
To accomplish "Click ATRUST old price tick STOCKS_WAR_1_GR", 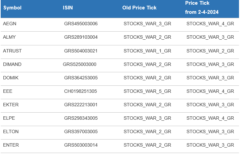I will [147, 51].
